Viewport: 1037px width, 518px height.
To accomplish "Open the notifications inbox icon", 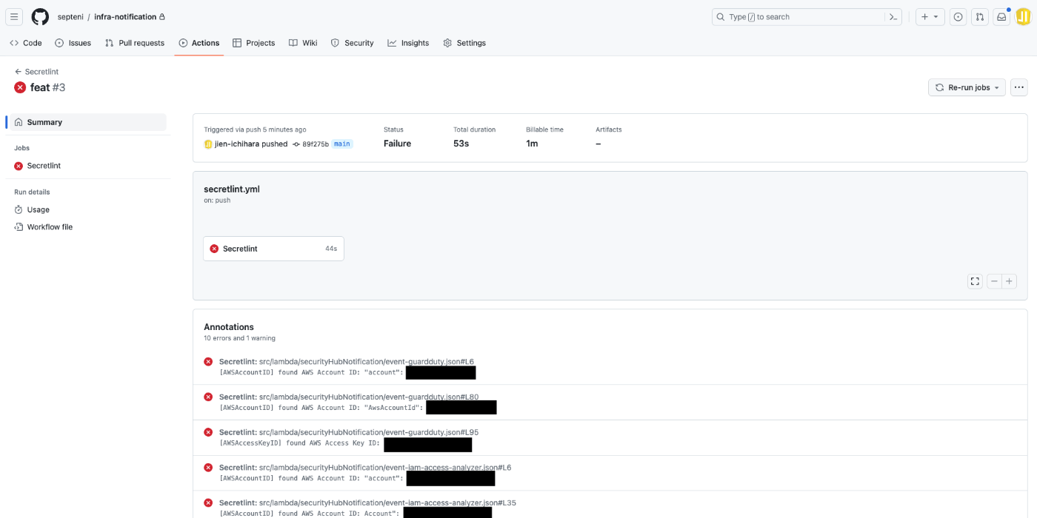I will point(1001,17).
